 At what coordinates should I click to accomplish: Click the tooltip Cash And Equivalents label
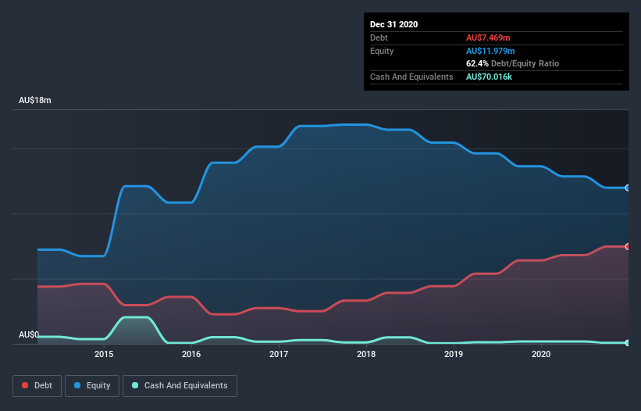411,77
